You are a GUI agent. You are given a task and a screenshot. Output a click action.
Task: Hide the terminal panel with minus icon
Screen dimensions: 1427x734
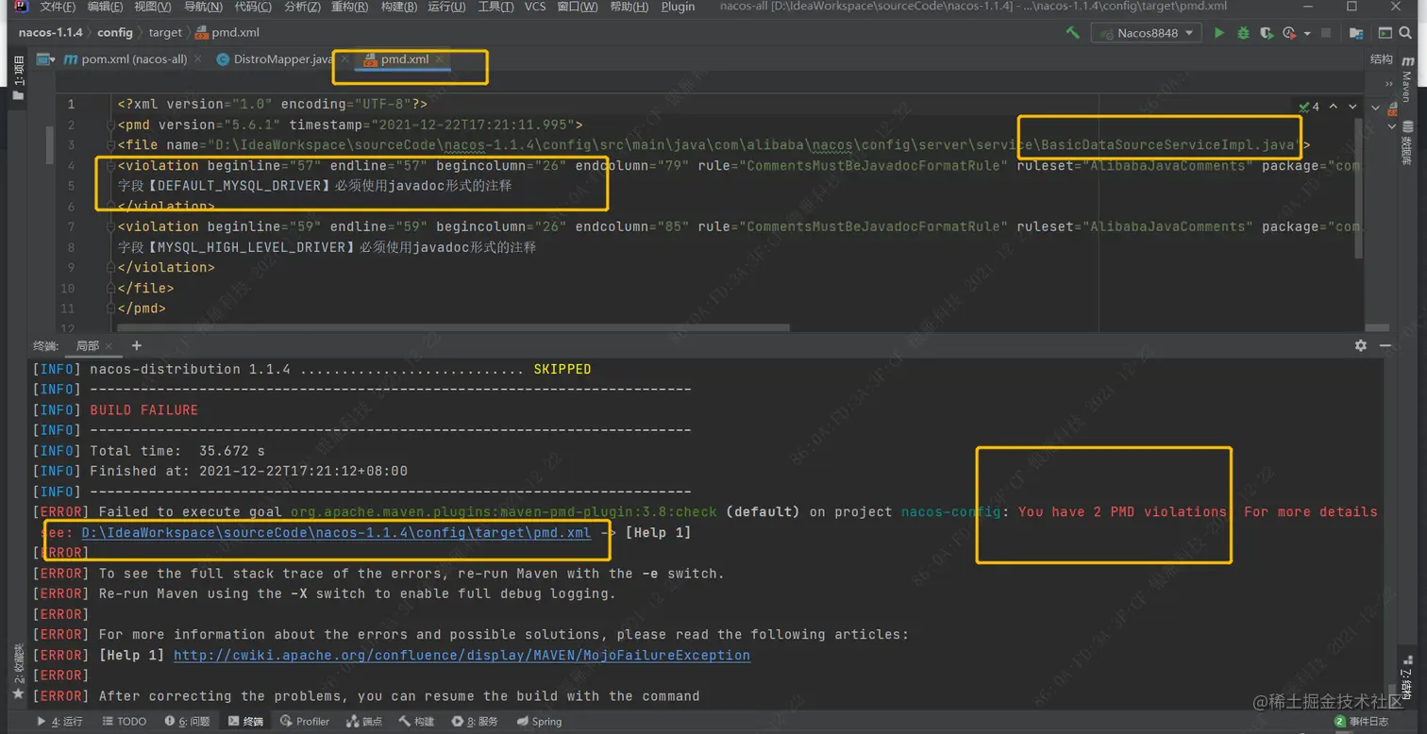1385,346
